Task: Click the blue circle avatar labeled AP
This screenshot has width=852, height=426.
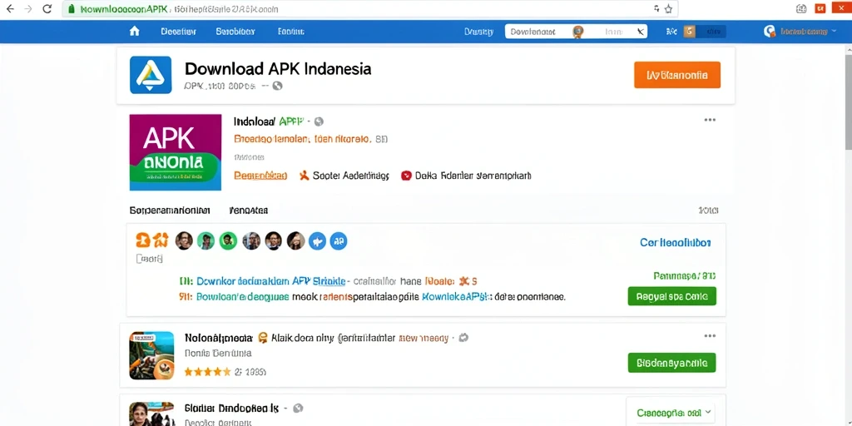Action: click(x=338, y=240)
